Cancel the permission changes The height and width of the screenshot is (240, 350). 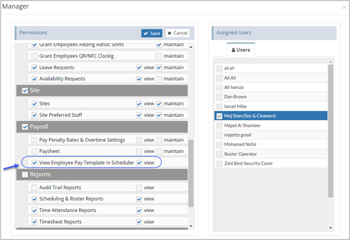pyautogui.click(x=178, y=33)
